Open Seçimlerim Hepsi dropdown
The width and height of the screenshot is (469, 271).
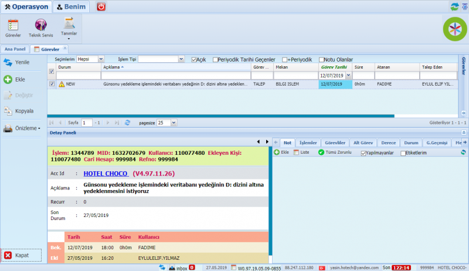point(101,59)
